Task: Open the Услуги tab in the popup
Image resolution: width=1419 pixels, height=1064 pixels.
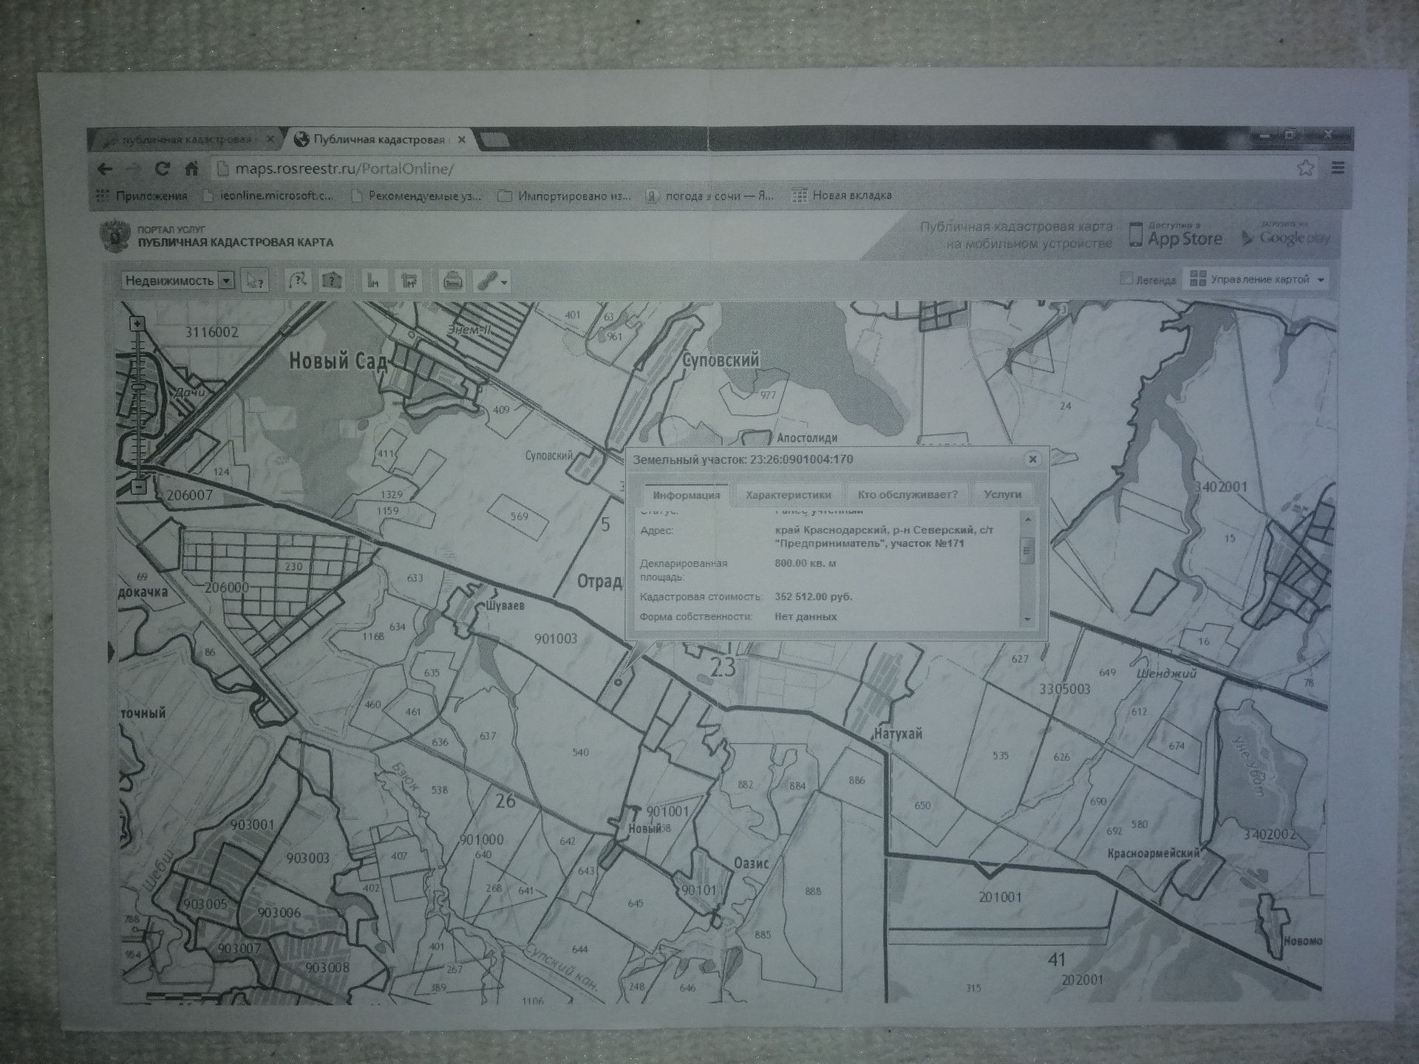Action: coord(1002,494)
